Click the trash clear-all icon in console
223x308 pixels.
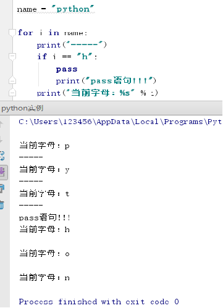tap(2, 205)
